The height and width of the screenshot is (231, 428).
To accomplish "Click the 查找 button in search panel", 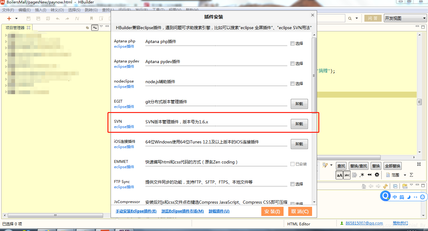I will [341, 166].
